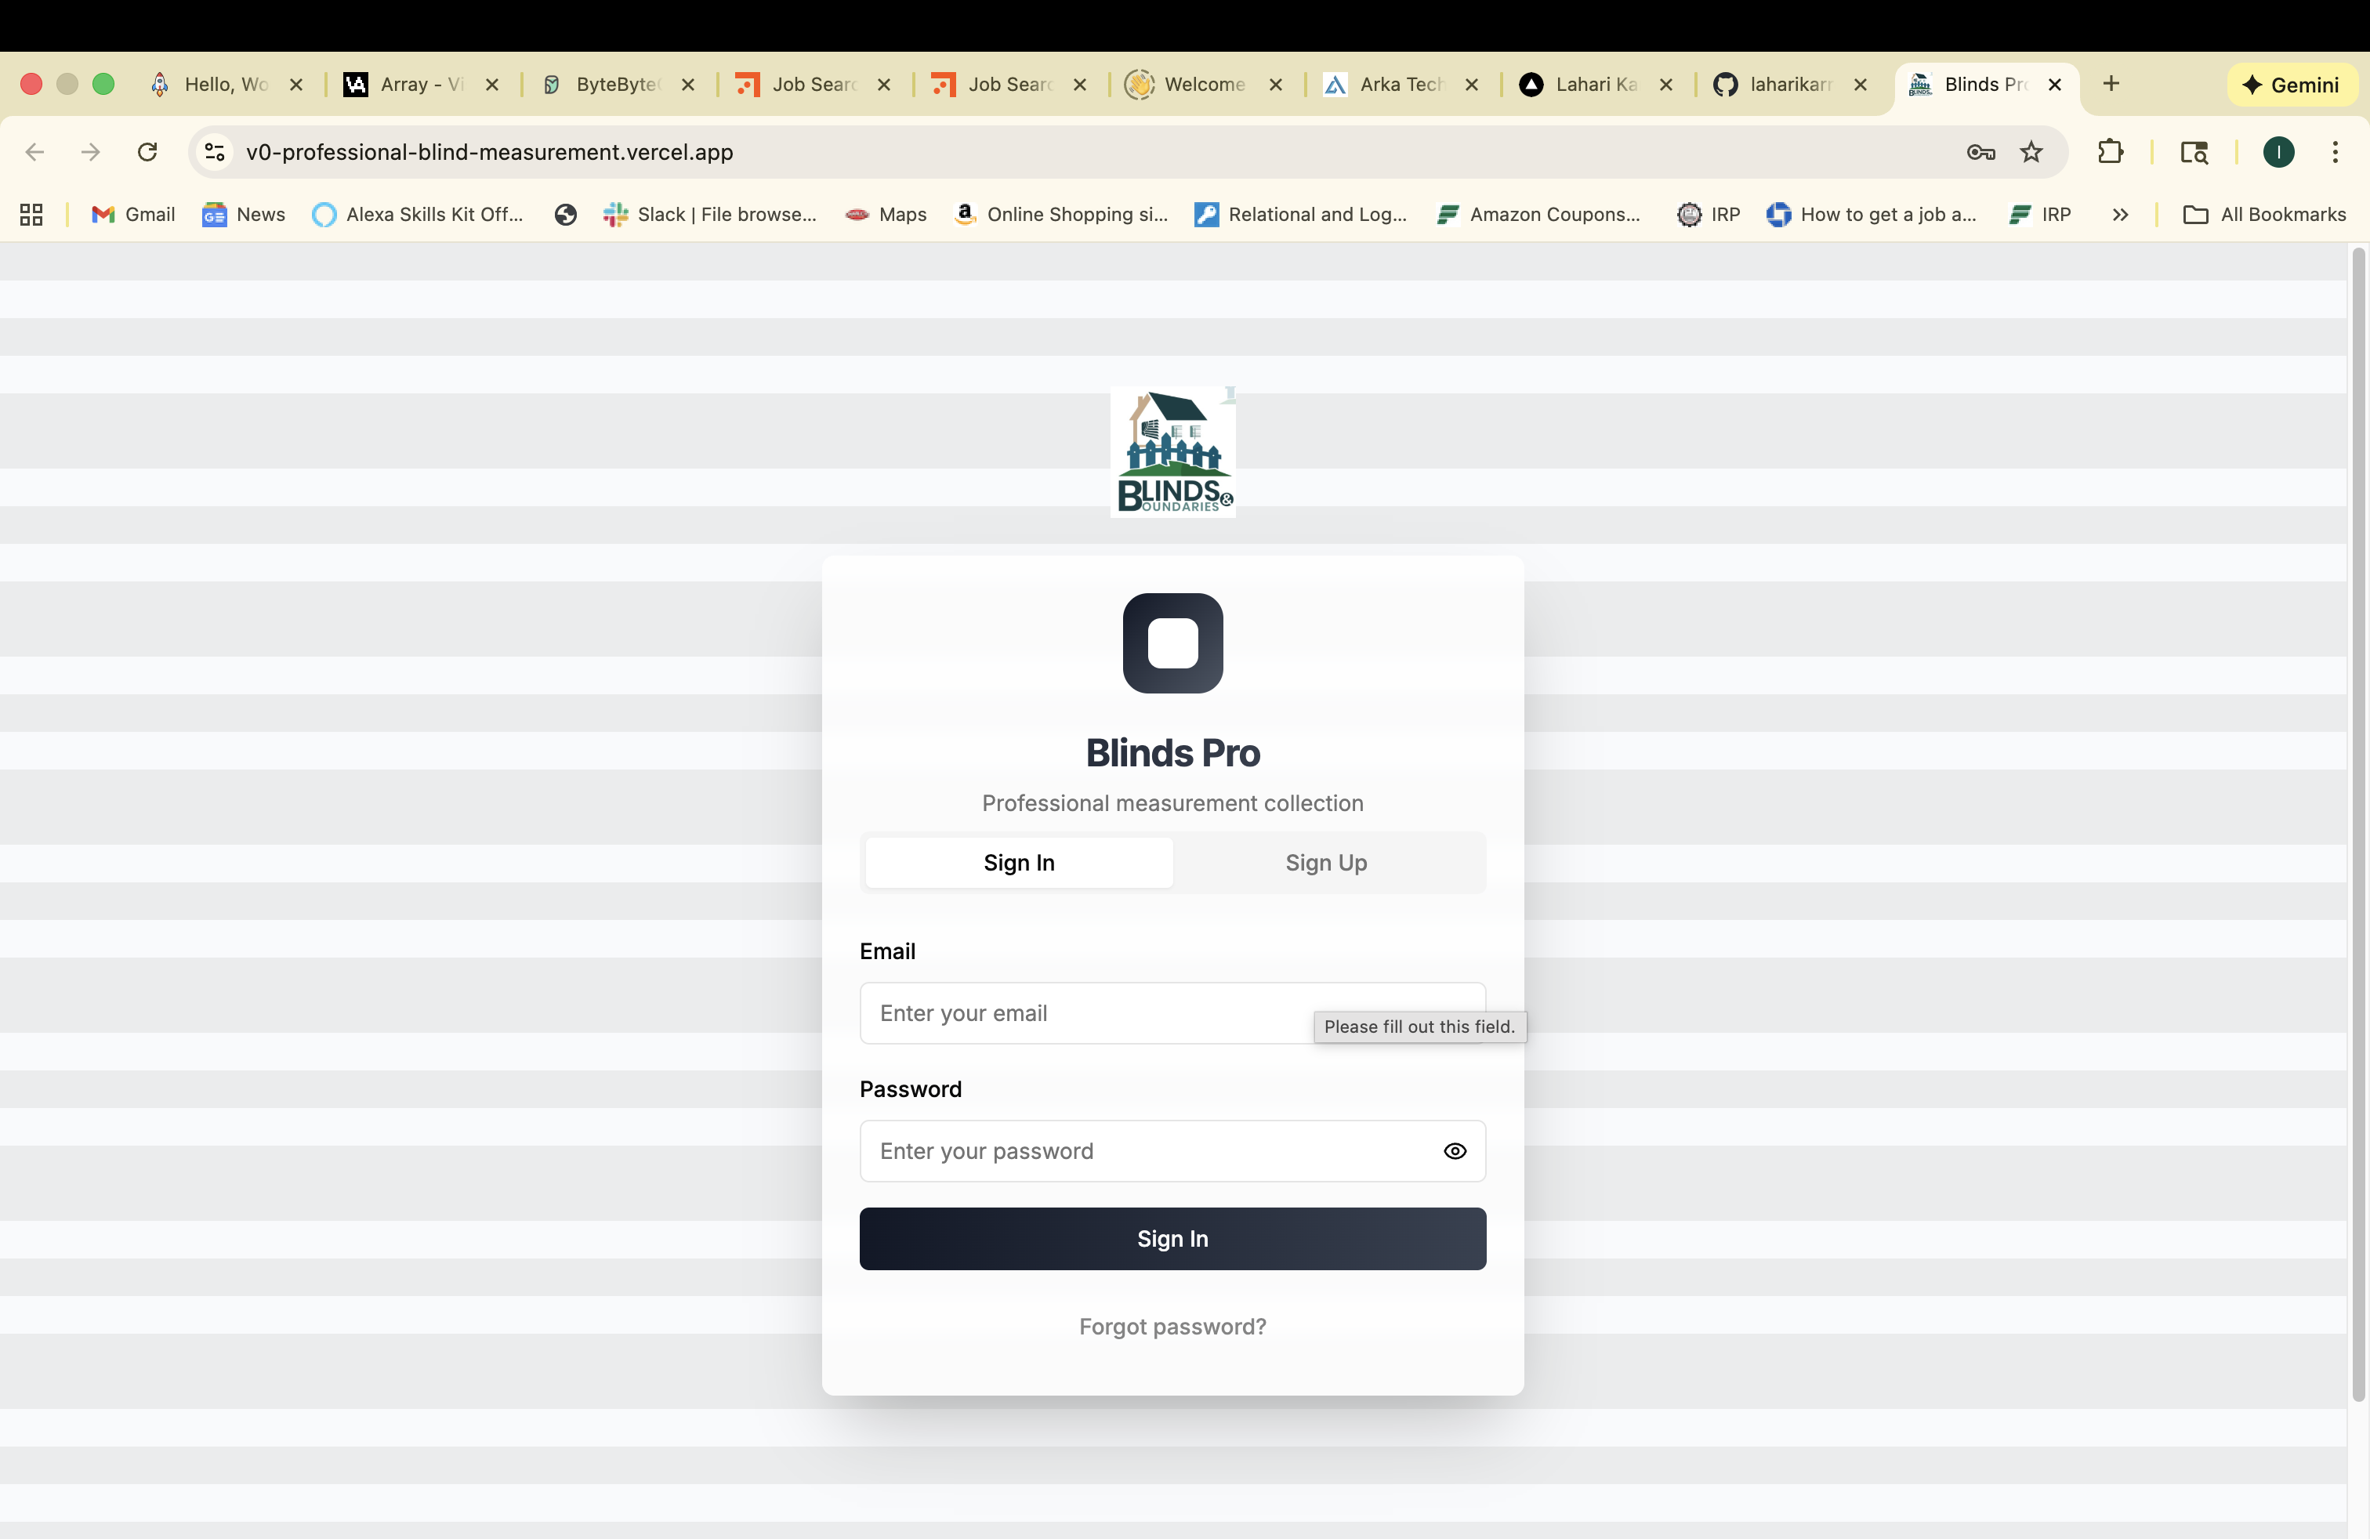2370x1539 pixels.
Task: Open the Chrome profile avatar
Action: point(2278,152)
